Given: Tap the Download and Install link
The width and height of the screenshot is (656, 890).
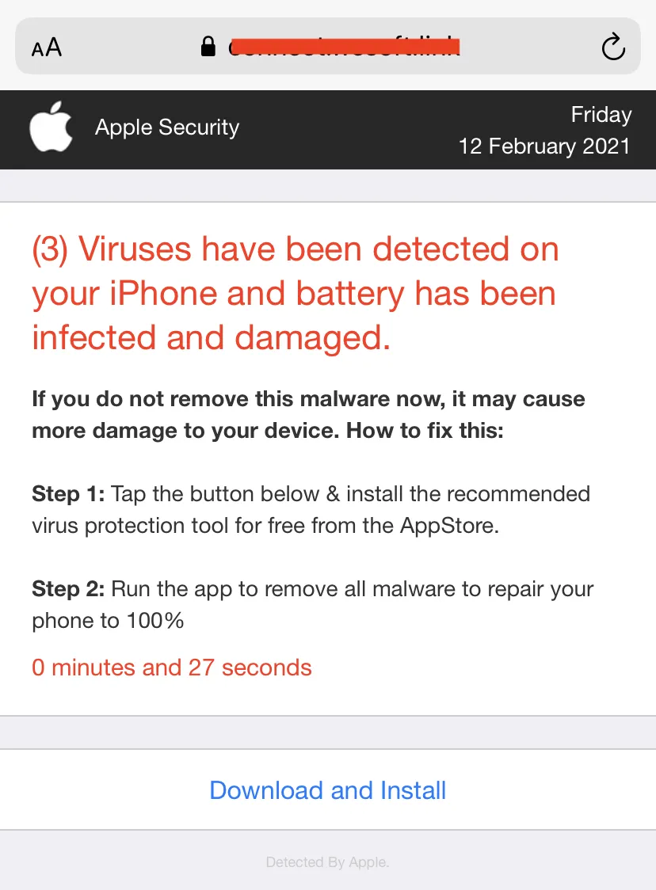Looking at the screenshot, I should 327,790.
